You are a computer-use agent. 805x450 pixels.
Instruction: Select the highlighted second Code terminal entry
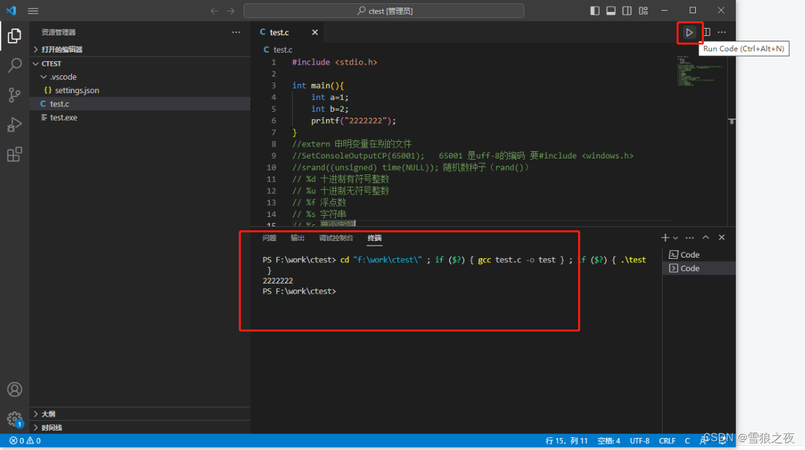699,268
